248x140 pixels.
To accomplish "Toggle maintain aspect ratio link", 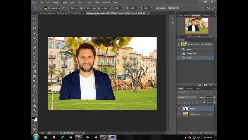I will pyautogui.click(x=95, y=8).
